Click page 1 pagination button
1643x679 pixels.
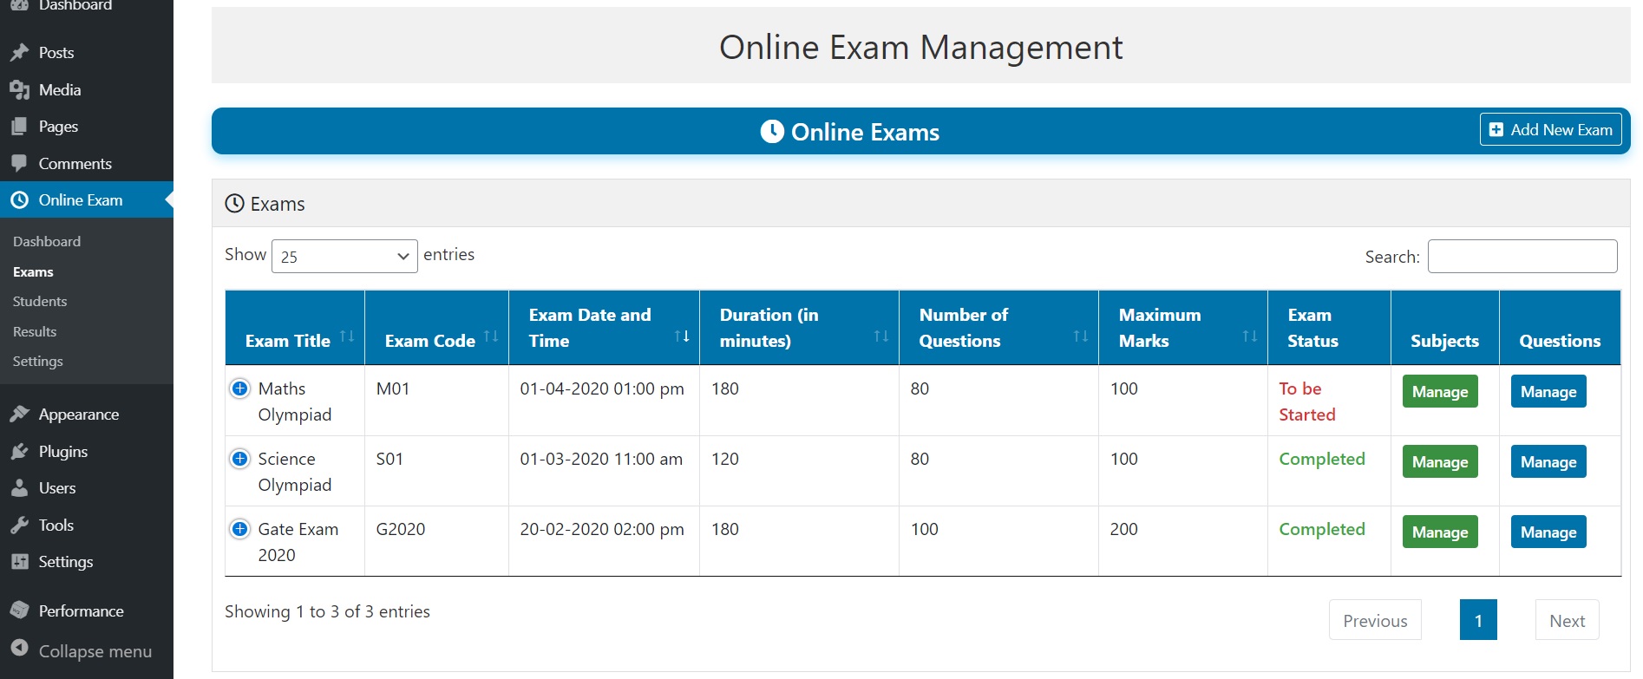pyautogui.click(x=1478, y=620)
